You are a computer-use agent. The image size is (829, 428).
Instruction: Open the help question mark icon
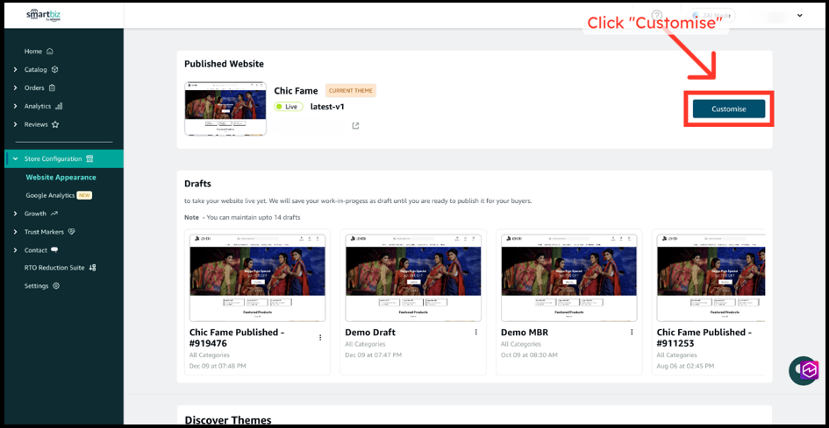click(657, 16)
